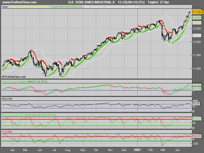
Task: Click the 132,21 CCI value tag
Action: [197, 136]
